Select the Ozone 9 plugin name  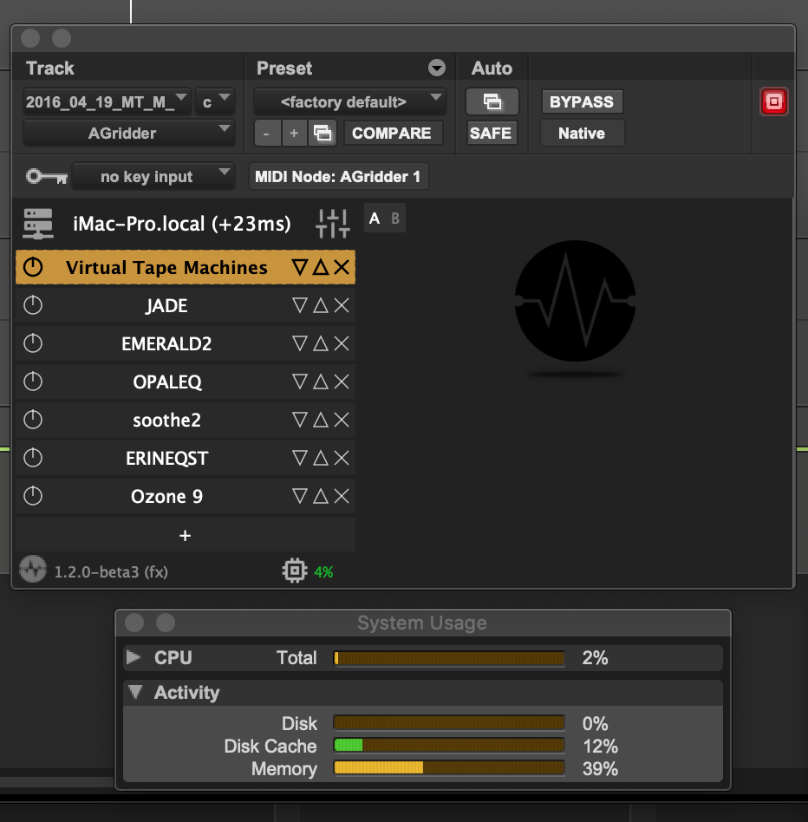tap(166, 497)
